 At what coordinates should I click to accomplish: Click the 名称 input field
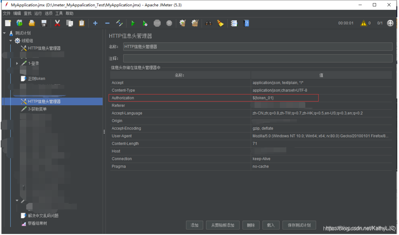click(258, 47)
